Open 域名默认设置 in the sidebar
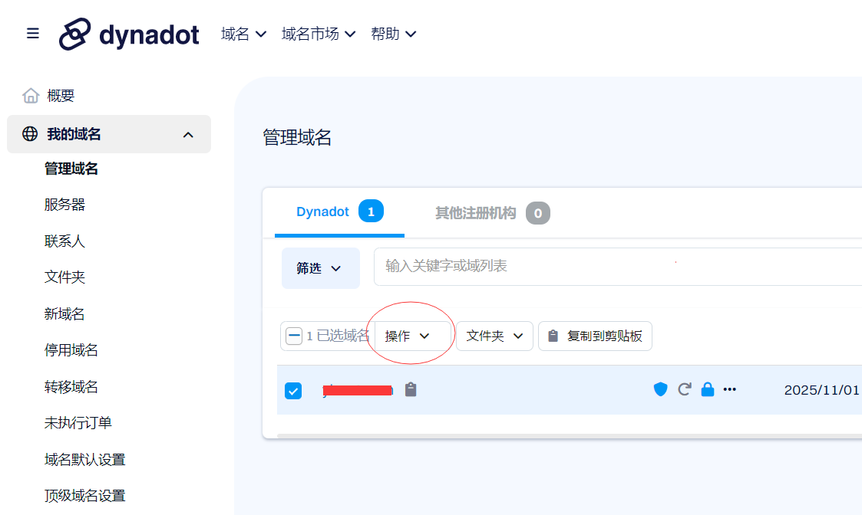862x515 pixels. [x=84, y=460]
